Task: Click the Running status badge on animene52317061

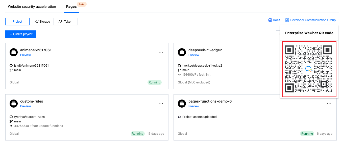Action: pyautogui.click(x=154, y=82)
